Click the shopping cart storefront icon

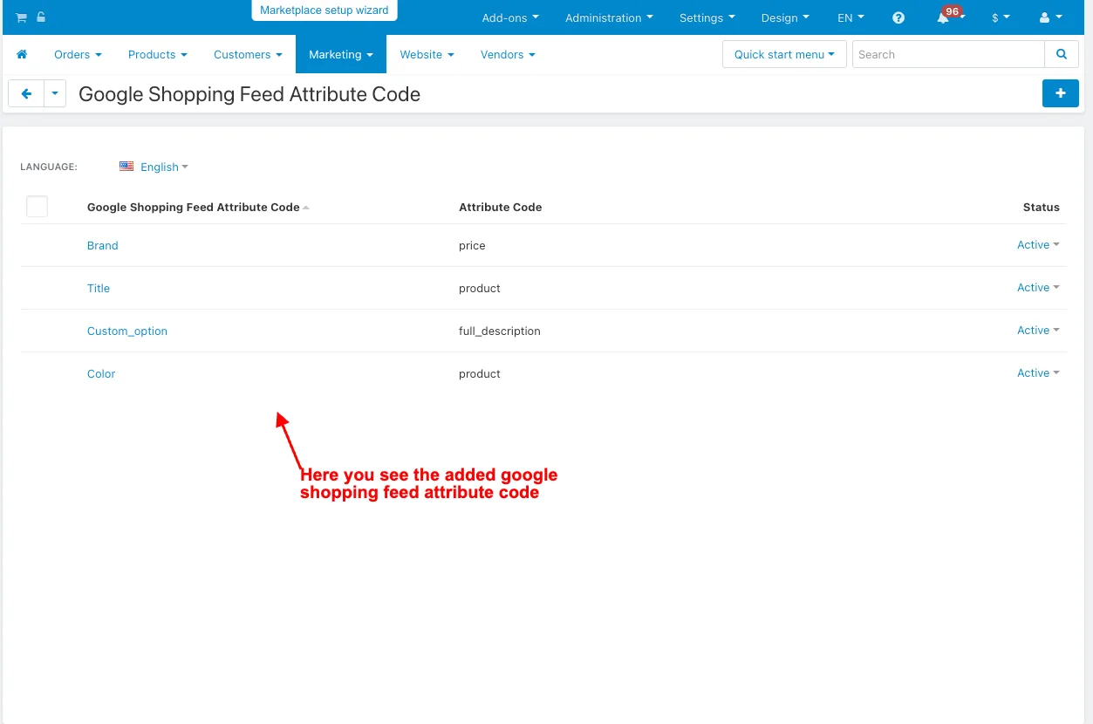(x=21, y=17)
